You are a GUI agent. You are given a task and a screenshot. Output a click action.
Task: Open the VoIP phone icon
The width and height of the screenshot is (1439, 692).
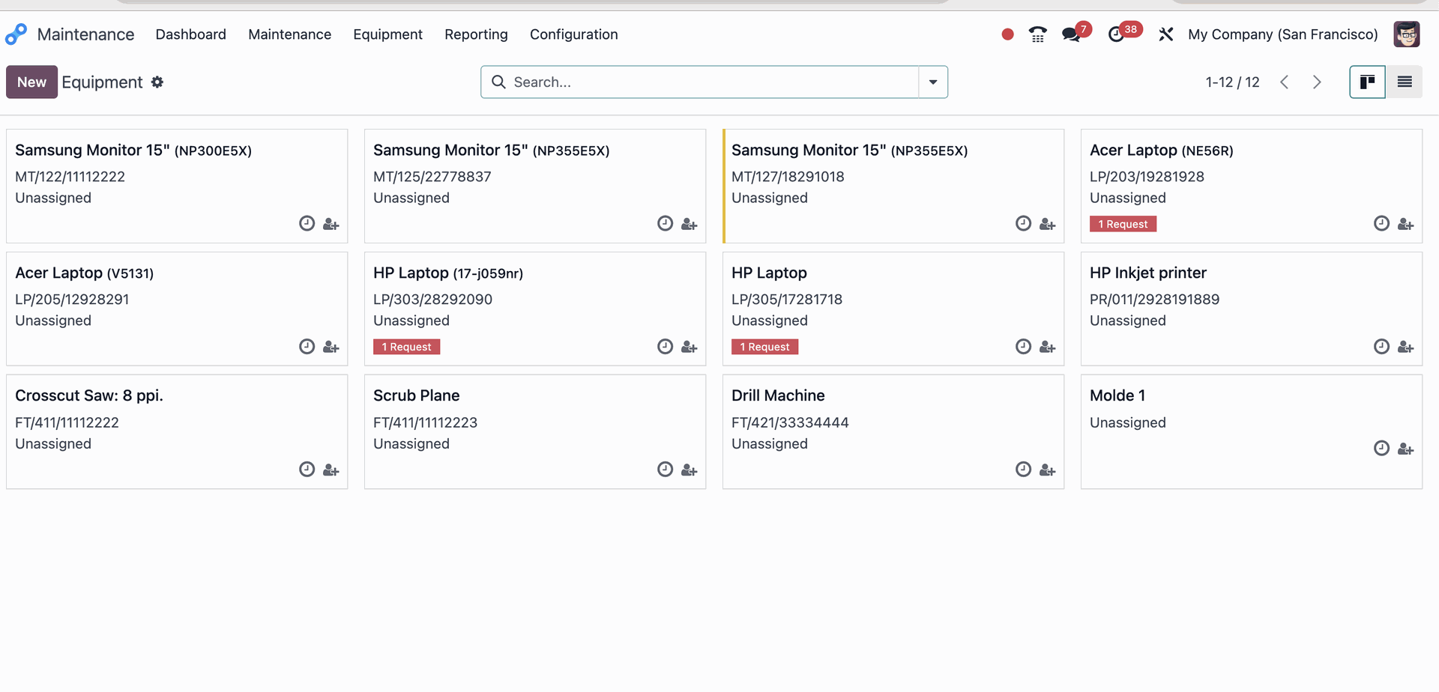[1037, 34]
